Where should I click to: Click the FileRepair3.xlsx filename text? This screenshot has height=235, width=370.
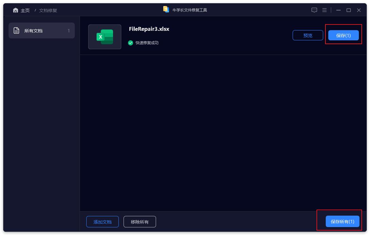coord(149,29)
